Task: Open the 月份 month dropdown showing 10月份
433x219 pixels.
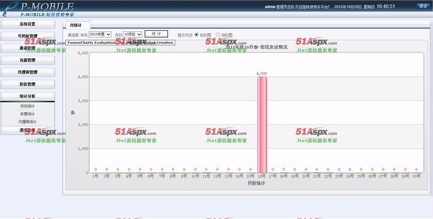Action: (x=132, y=35)
